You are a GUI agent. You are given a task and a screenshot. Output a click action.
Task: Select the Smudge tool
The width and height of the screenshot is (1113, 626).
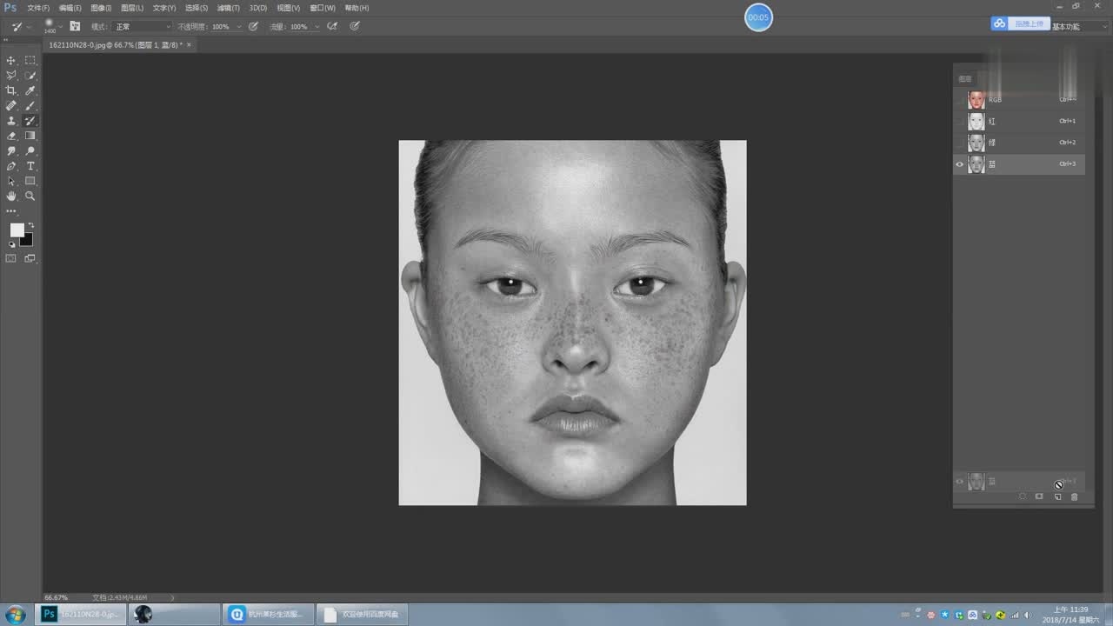pos(11,150)
